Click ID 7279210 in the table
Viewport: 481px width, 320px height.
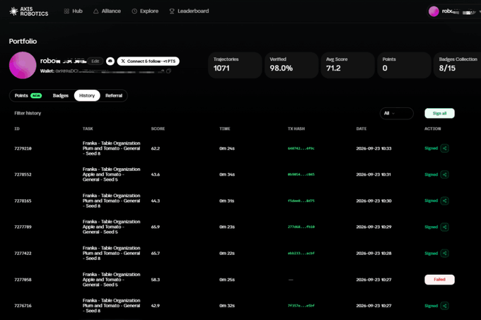tap(23, 148)
